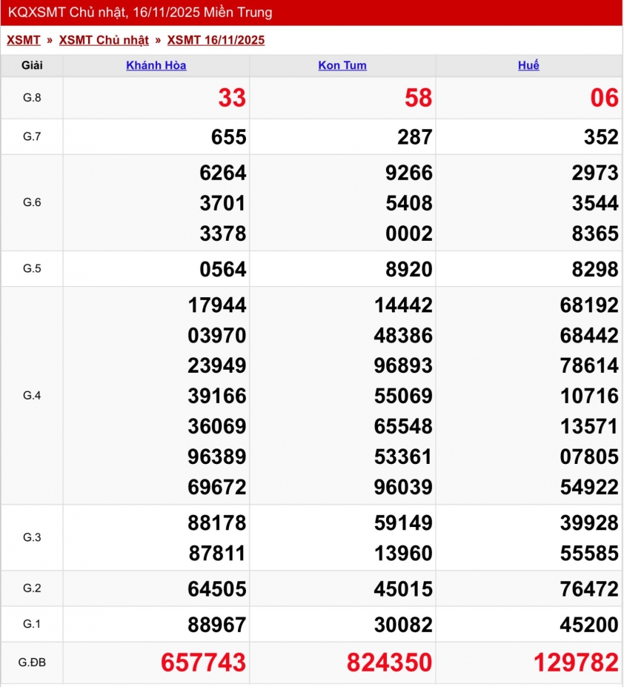Viewport: 624px width, 687px height.
Task: Click Huế G.2 number 76472
Action: click(589, 589)
